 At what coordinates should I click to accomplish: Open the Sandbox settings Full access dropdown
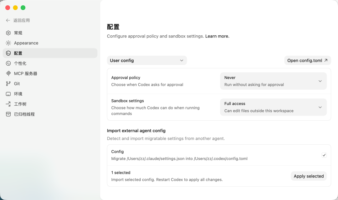pos(273,107)
